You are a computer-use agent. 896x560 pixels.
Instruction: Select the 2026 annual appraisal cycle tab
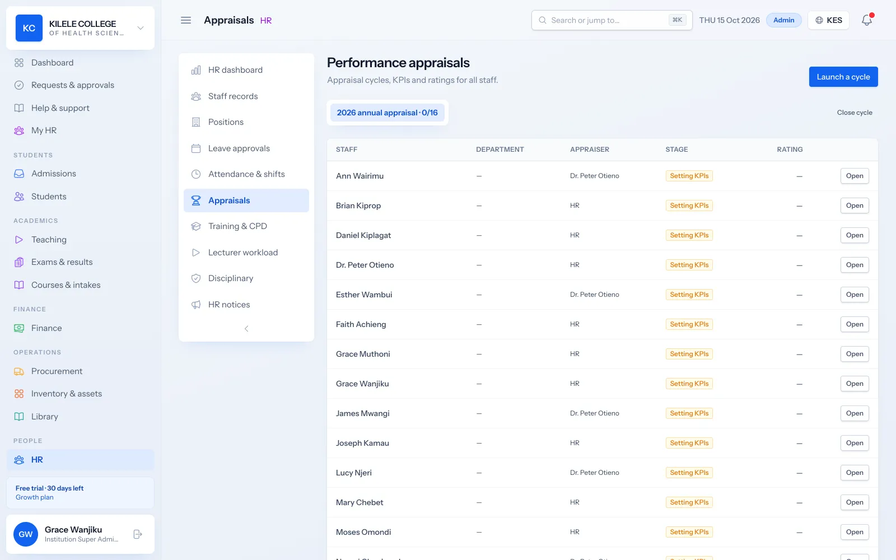[388, 113]
